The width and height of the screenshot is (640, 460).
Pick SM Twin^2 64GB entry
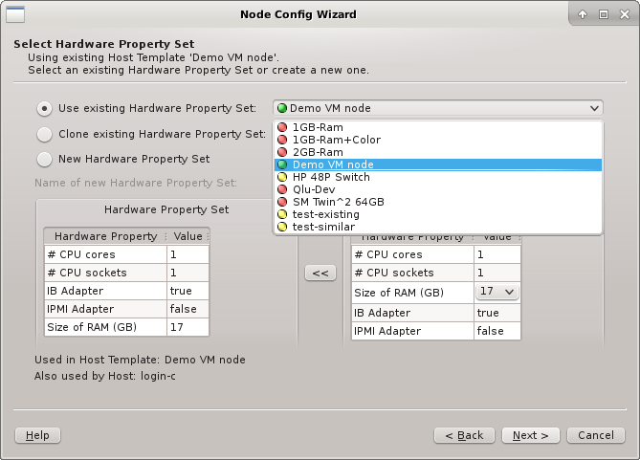[438, 202]
